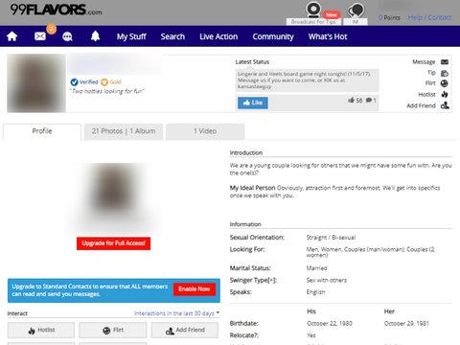
Task: Go to the home icon in navbar
Action: tap(12, 36)
